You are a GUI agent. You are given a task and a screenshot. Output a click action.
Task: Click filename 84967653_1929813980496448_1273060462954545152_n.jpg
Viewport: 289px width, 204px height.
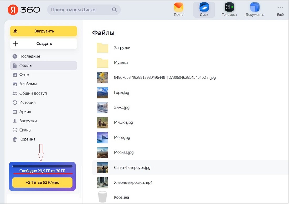165,77
